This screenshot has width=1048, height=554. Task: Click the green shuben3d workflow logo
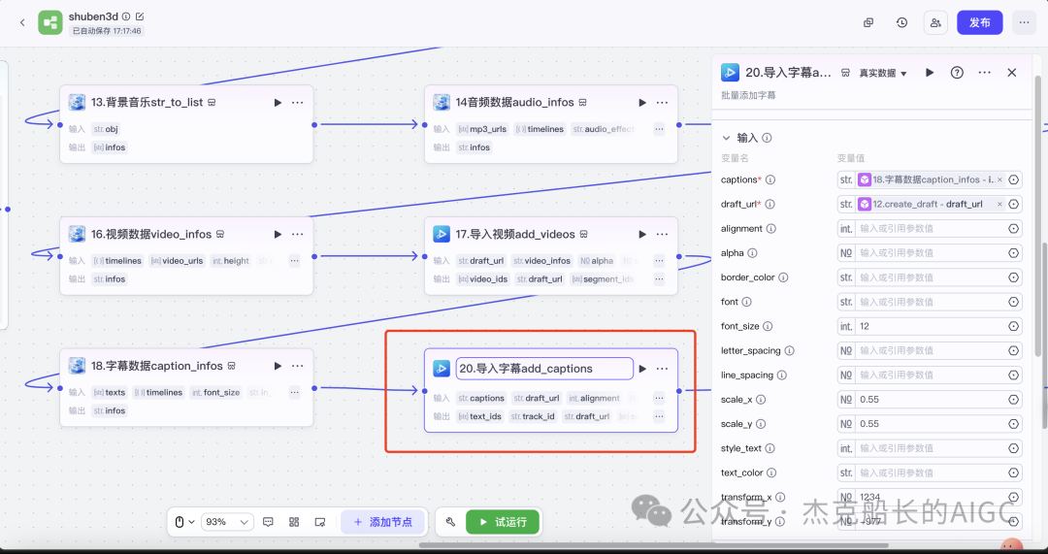tap(50, 22)
